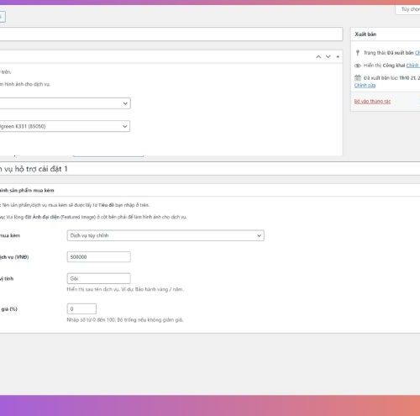This screenshot has width=420, height=416.
Task: Collapse the metabox with the triangle toggle
Action: click(338, 57)
